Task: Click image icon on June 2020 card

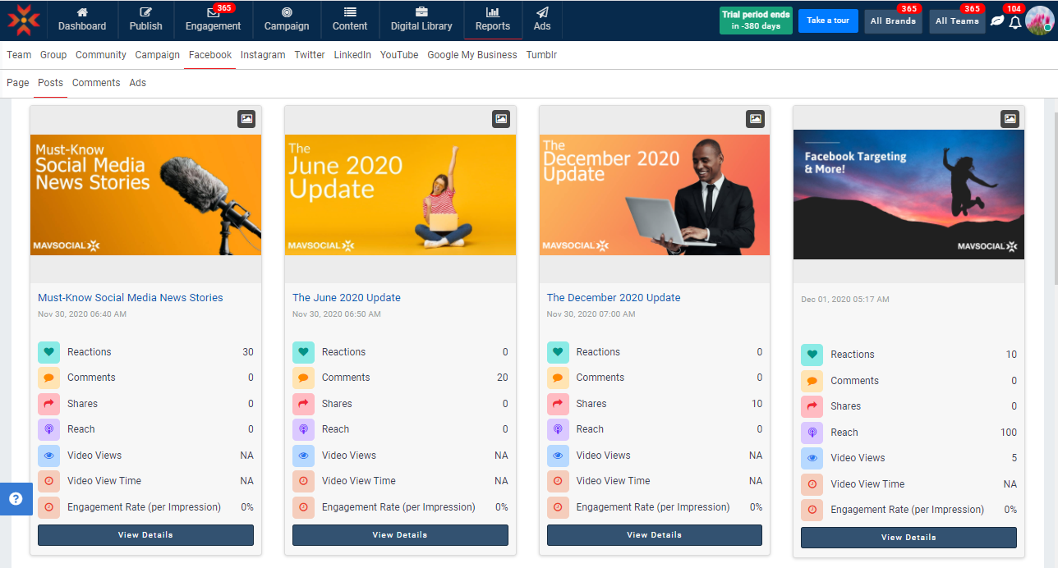Action: (x=501, y=119)
